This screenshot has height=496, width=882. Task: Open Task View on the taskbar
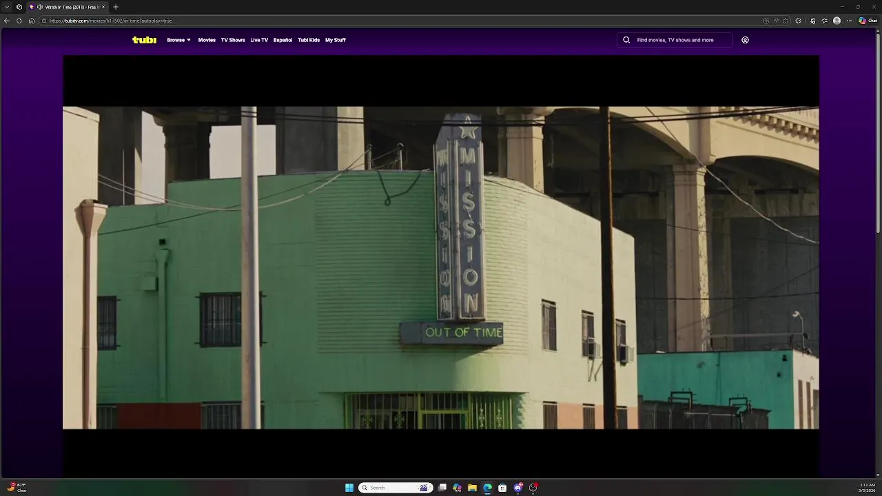click(x=442, y=488)
